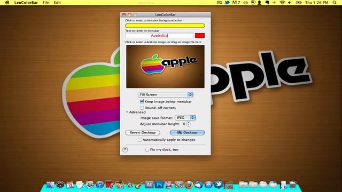
Task: Enable Automatically apply to changes
Action: coord(139,140)
